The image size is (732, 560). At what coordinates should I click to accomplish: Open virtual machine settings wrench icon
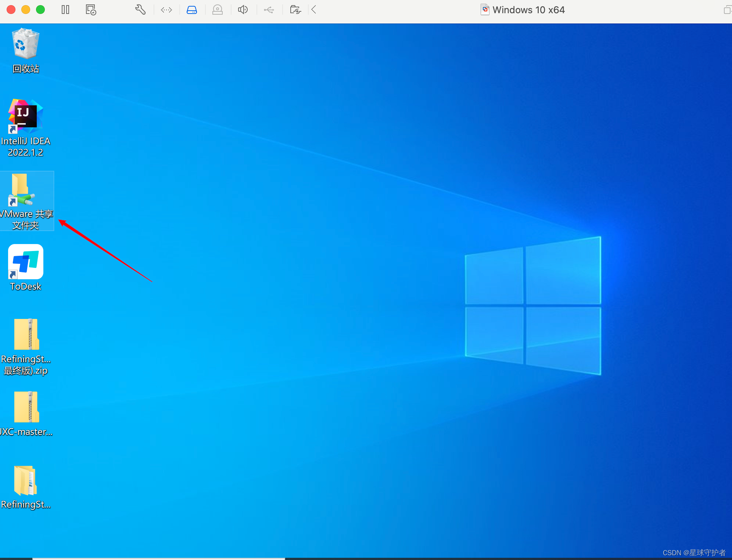(140, 10)
